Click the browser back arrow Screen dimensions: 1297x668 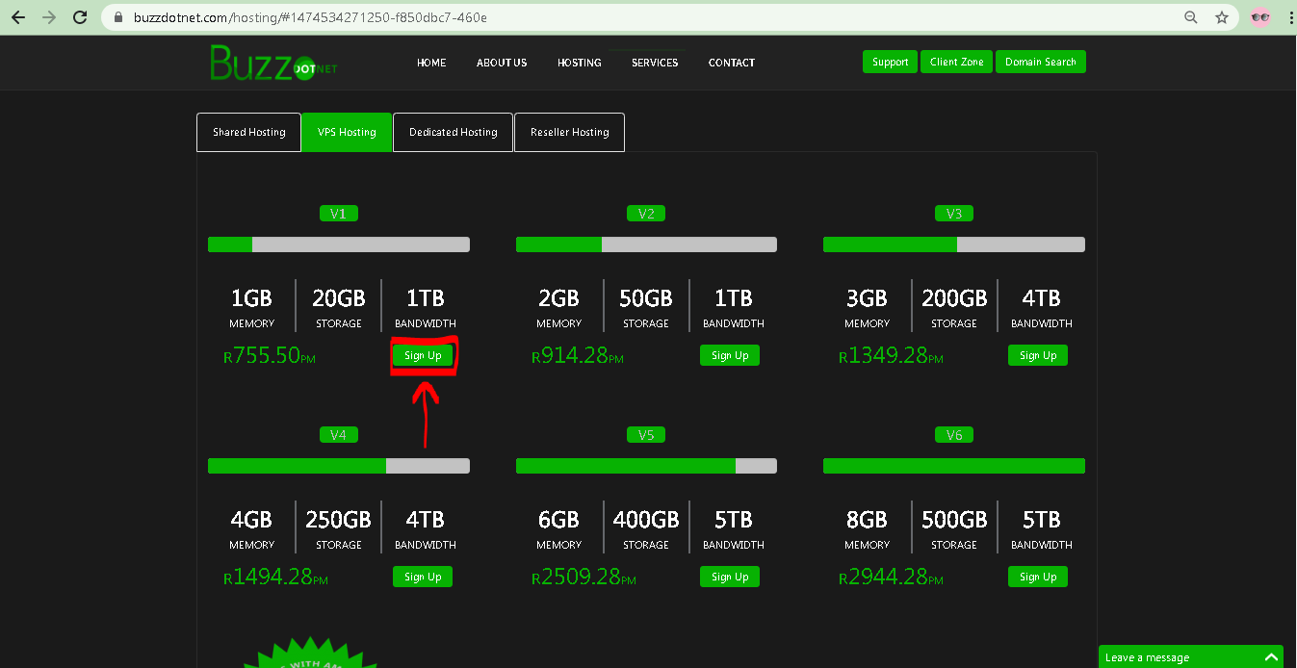(x=17, y=17)
